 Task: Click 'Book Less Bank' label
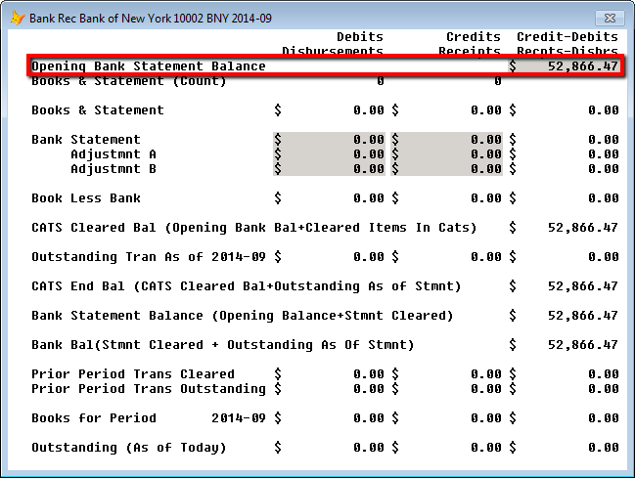point(86,197)
